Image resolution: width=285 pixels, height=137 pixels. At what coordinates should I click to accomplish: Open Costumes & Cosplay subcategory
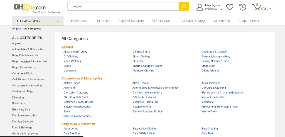point(214,52)
